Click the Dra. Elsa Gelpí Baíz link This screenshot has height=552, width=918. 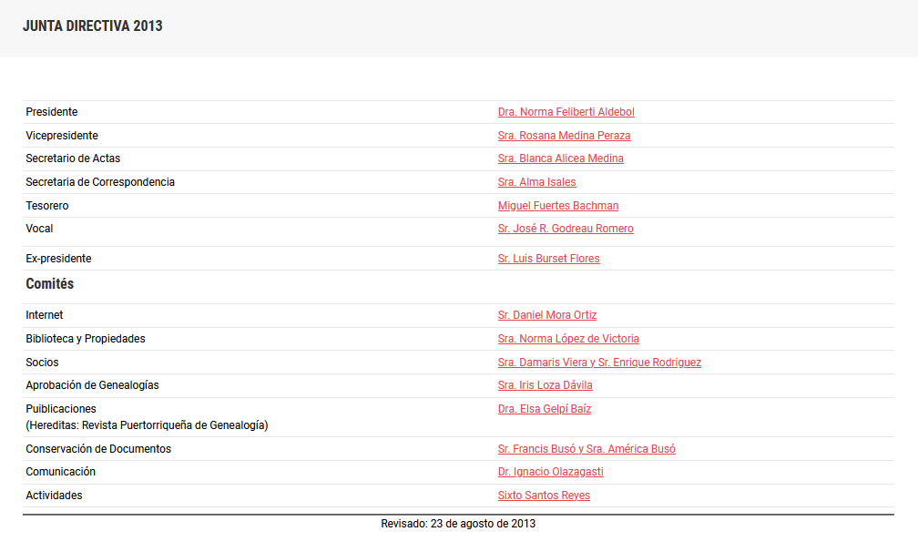(544, 408)
